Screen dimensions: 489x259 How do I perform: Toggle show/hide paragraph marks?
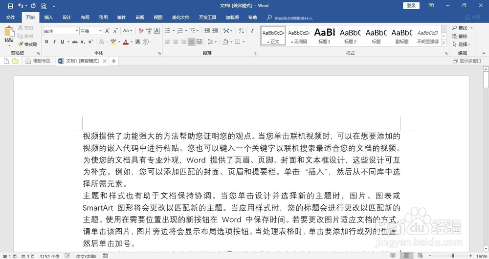click(x=252, y=31)
